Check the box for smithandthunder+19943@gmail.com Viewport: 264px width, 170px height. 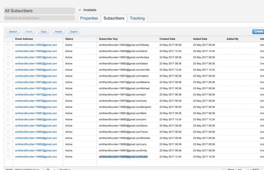tap(9, 45)
